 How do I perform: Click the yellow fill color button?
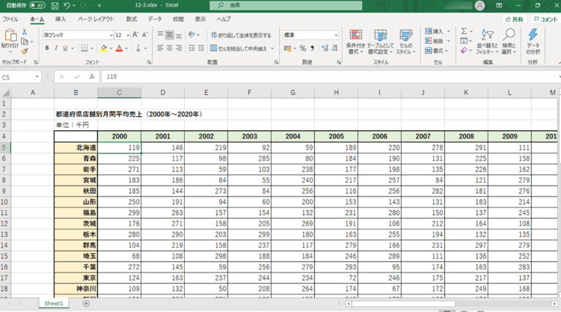[104, 48]
